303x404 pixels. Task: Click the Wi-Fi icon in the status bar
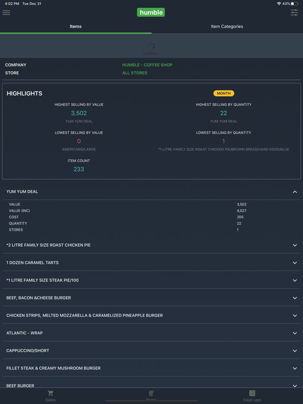point(279,3)
